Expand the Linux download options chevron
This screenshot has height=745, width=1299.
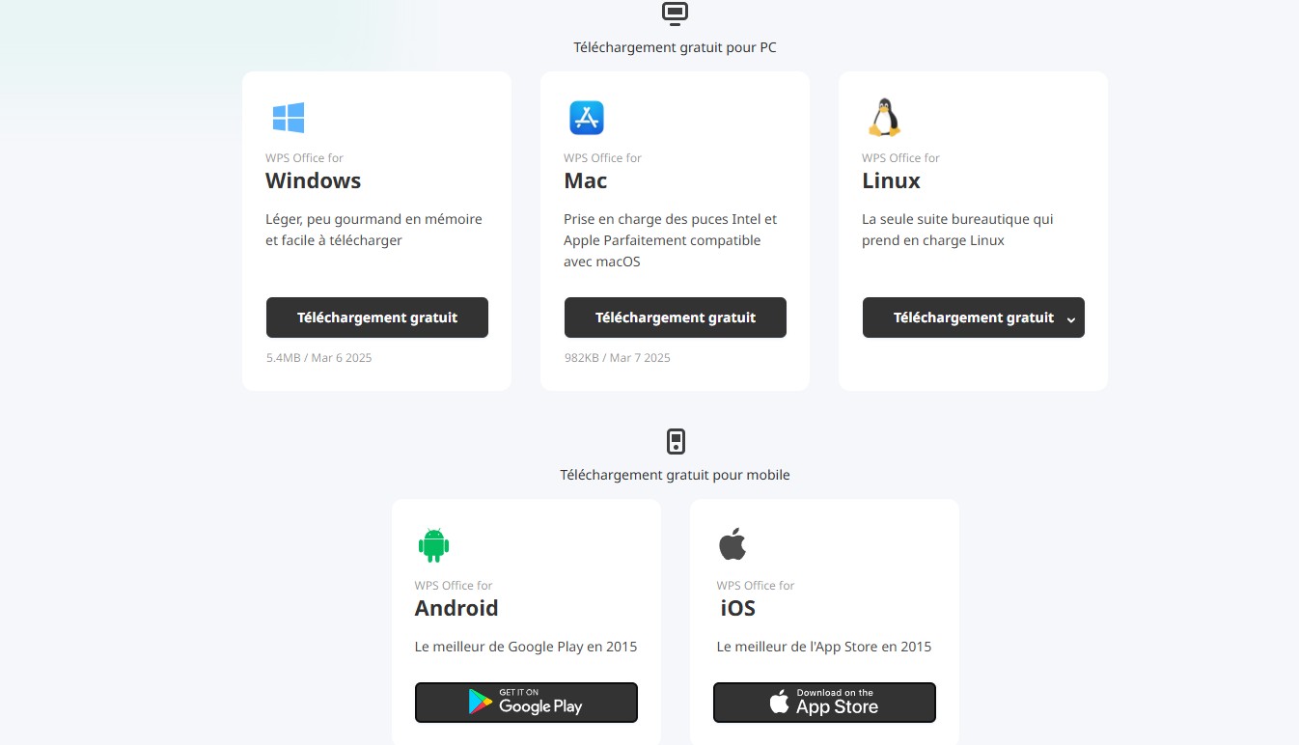click(1070, 319)
